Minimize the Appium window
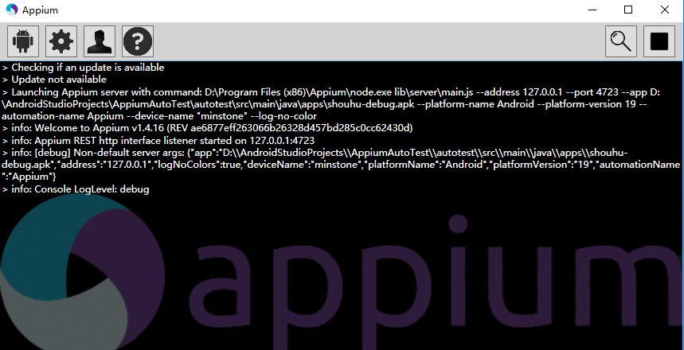The width and height of the screenshot is (684, 350). coord(592,10)
